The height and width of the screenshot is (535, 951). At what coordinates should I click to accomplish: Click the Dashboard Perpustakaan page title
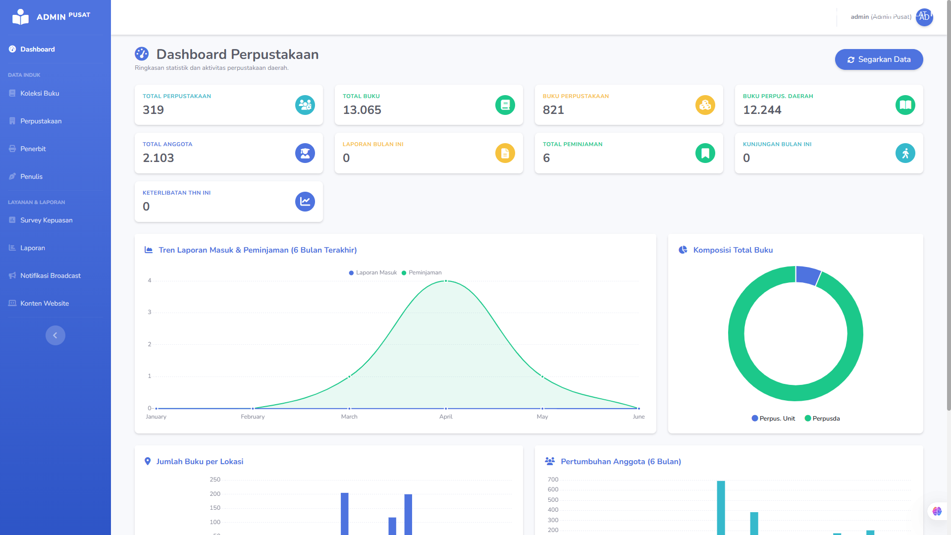[x=237, y=54]
